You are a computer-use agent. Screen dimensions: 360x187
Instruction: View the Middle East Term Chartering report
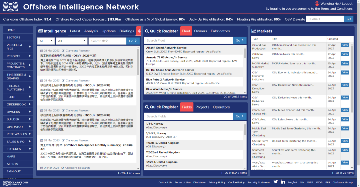345,128
